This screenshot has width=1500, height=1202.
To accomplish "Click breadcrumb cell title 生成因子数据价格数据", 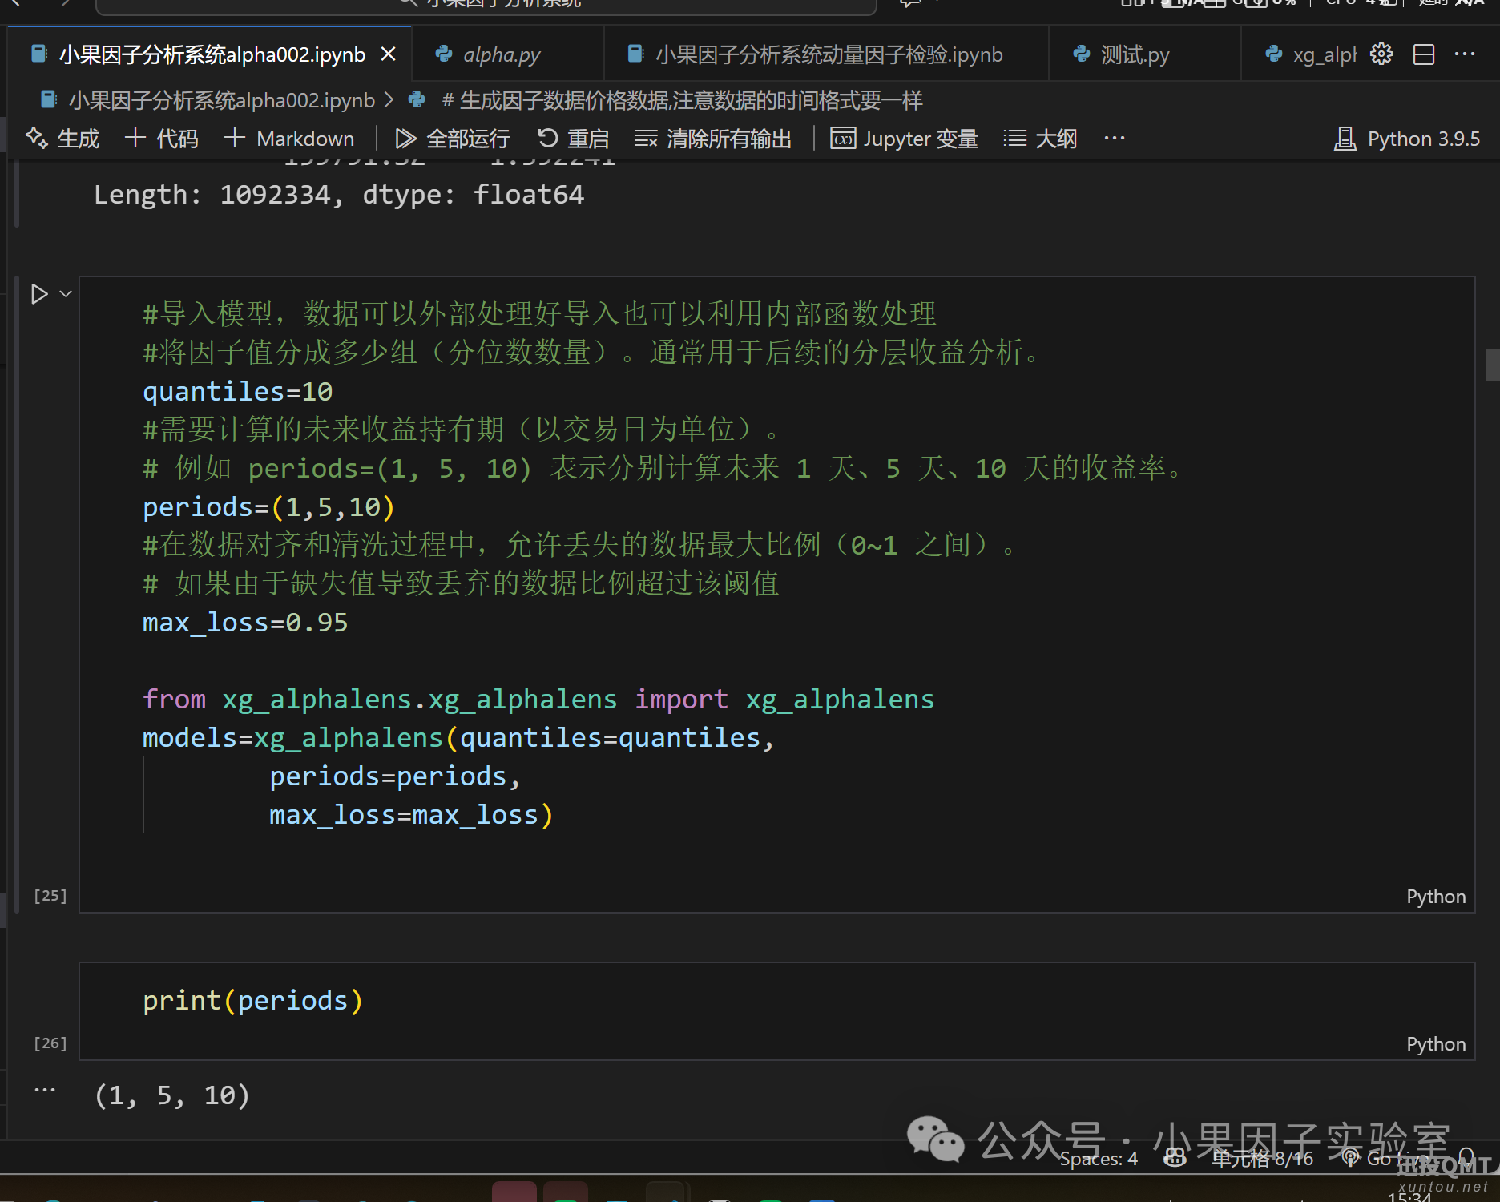I will coord(665,100).
